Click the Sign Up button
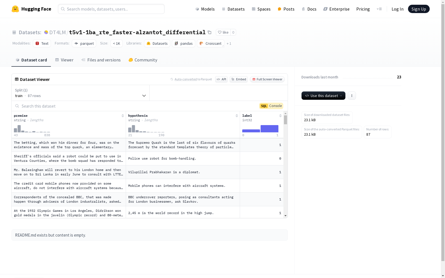 pyautogui.click(x=419, y=9)
